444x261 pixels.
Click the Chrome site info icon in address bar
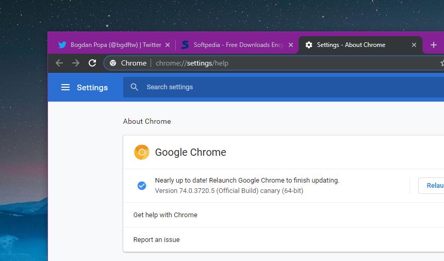[113, 63]
